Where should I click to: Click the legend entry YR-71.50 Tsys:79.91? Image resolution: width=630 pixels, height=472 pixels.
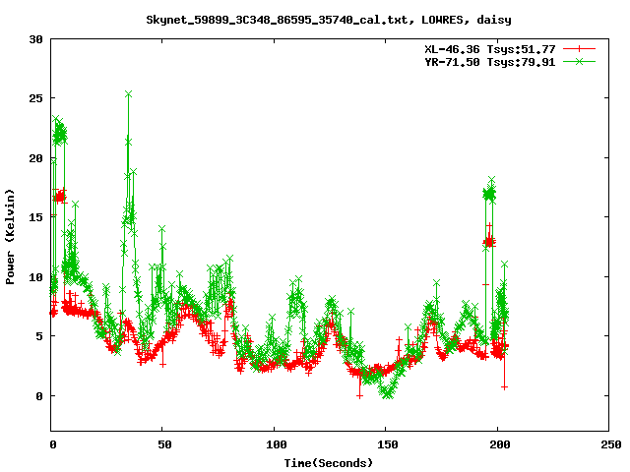(x=490, y=62)
